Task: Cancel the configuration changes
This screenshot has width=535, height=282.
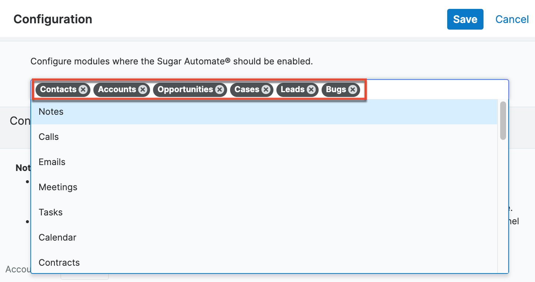Action: [512, 19]
